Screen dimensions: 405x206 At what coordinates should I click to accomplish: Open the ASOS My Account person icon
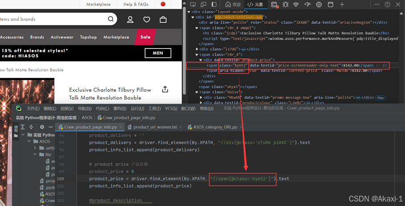point(130,19)
